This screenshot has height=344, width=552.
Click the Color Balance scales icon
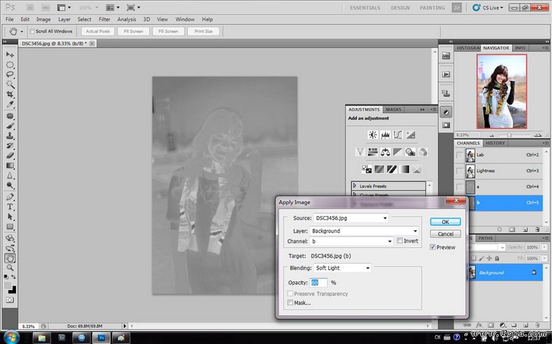click(385, 152)
